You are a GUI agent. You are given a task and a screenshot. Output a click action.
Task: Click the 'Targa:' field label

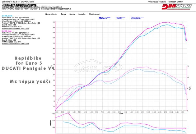pyautogui.click(x=63, y=14)
